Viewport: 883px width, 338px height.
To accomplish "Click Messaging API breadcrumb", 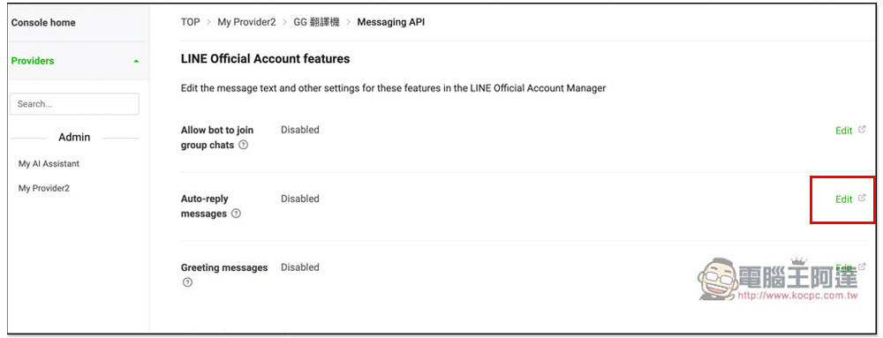I will click(391, 22).
